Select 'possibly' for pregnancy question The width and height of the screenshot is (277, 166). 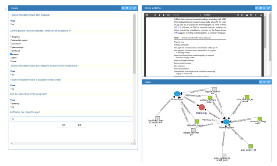(x=11, y=103)
